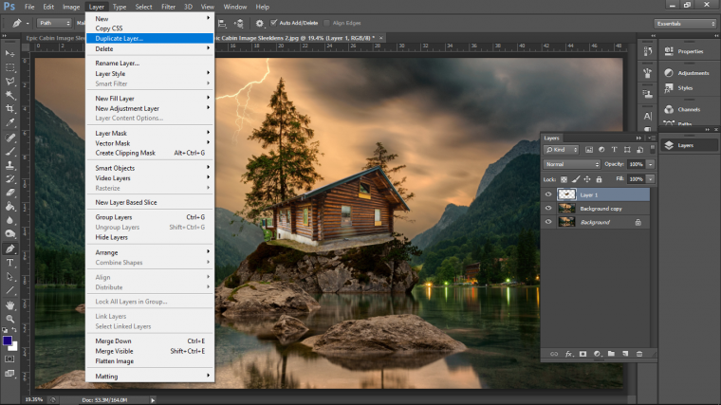721x405 pixels.
Task: Select the History Brush tool
Action: tap(9, 179)
